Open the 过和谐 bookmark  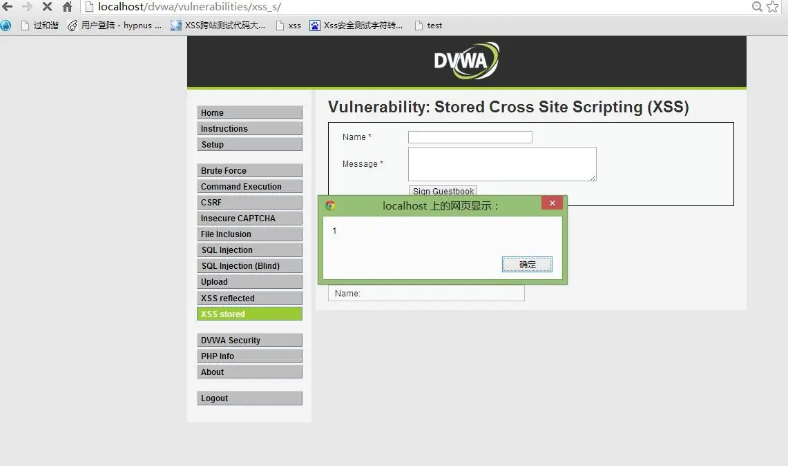click(x=39, y=26)
